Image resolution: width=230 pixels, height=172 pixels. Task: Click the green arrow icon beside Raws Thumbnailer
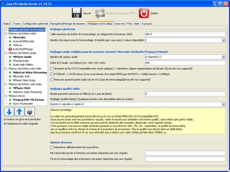(x=10, y=104)
